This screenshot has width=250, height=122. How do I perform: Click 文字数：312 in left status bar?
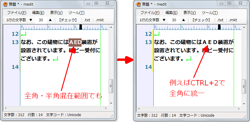pos(14,115)
